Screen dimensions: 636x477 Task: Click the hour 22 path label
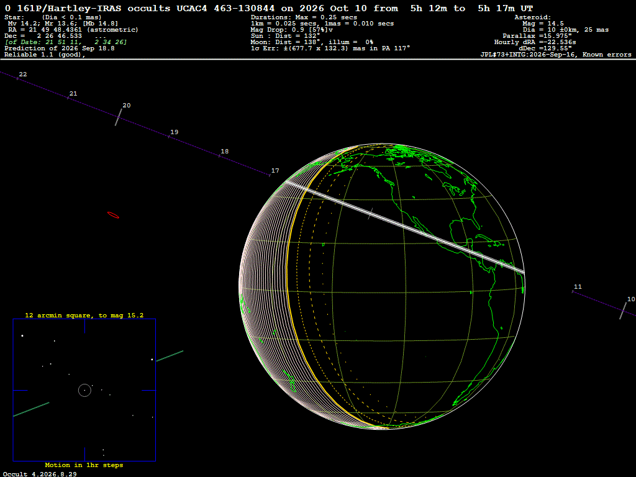click(x=23, y=75)
